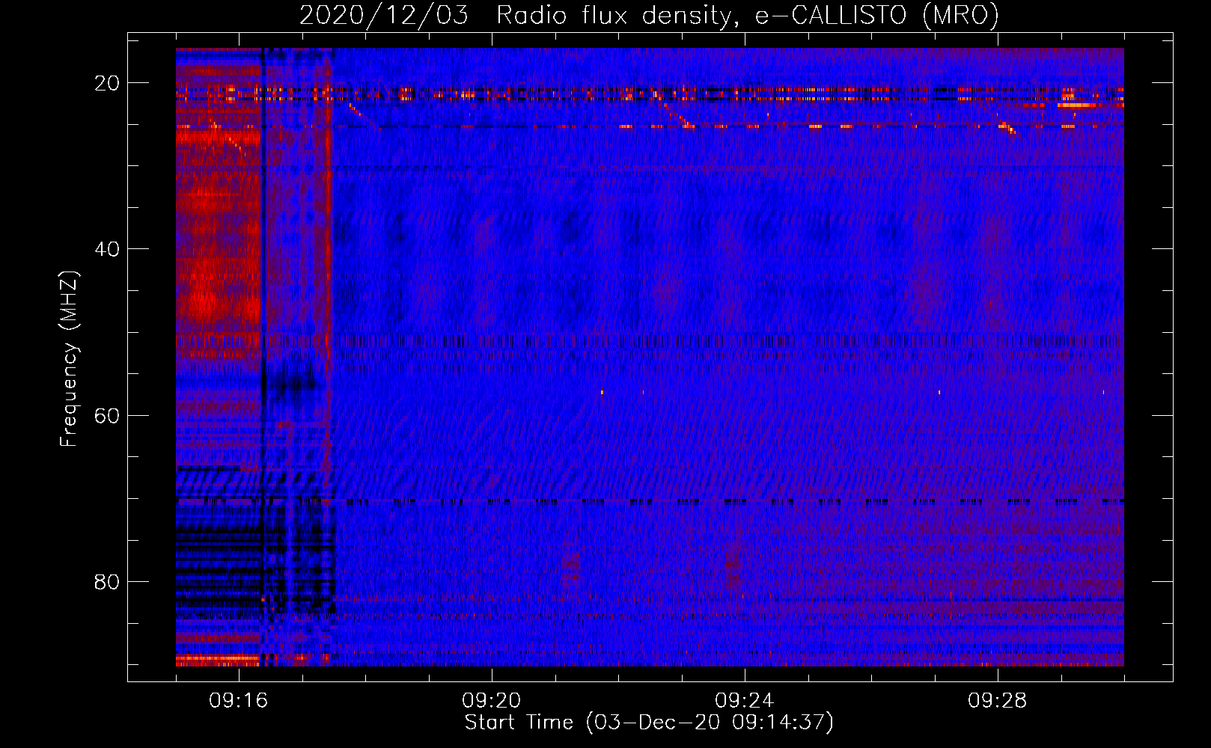Click the 60 MHz frequency tick label

pos(107,415)
